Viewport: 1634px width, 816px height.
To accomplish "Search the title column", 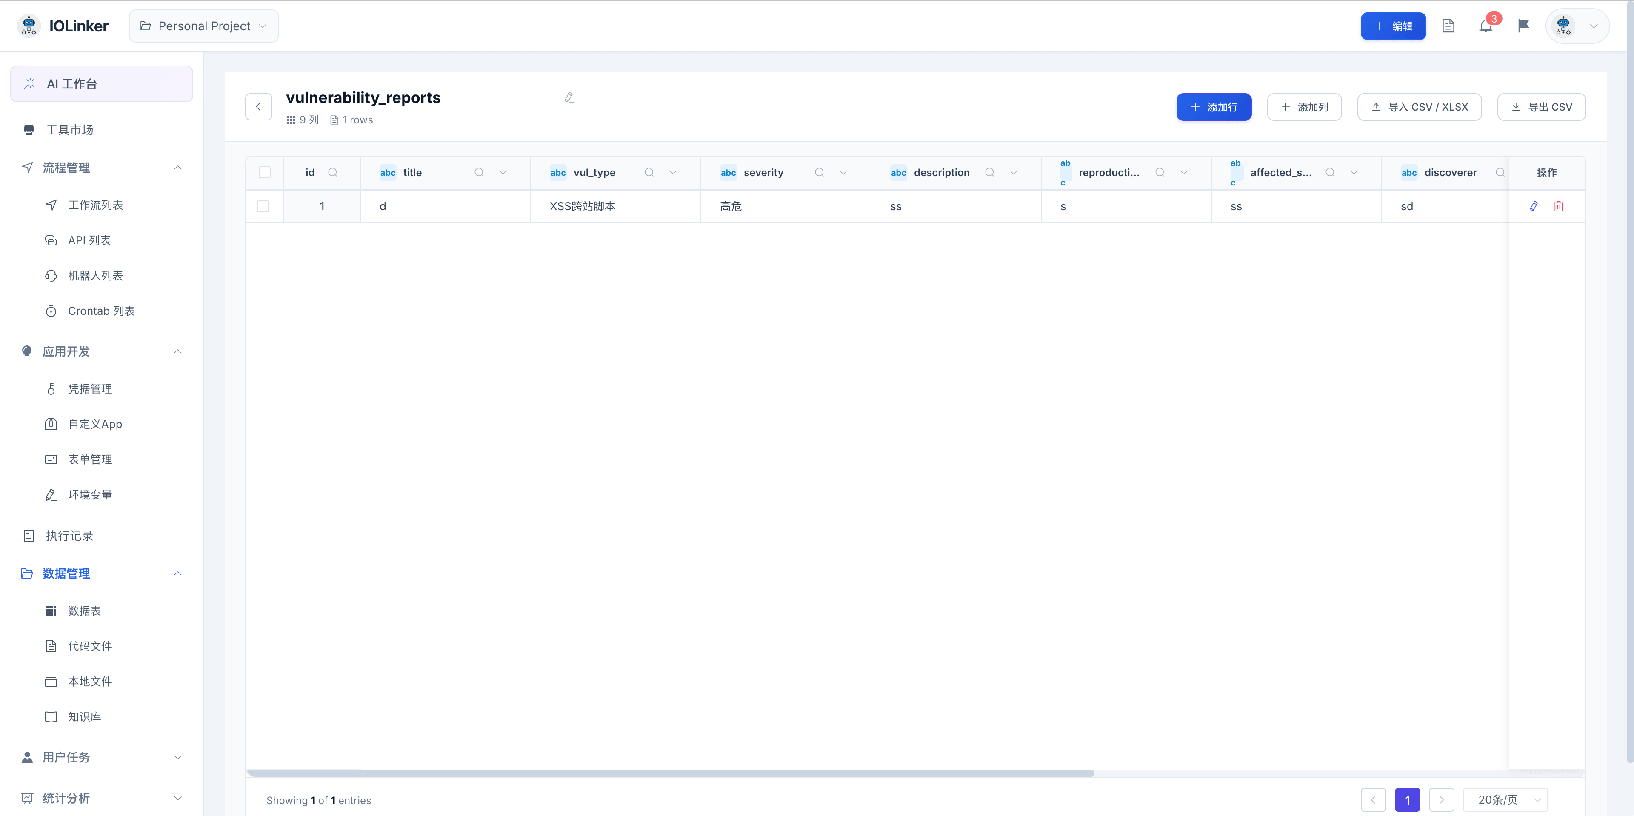I will coord(479,172).
